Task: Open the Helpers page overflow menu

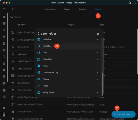Action: point(133,9)
